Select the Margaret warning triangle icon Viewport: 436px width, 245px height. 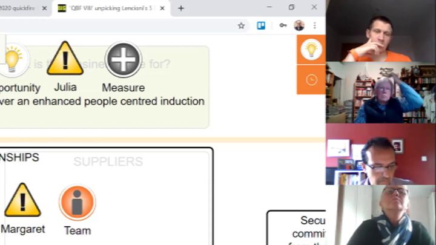point(22,200)
